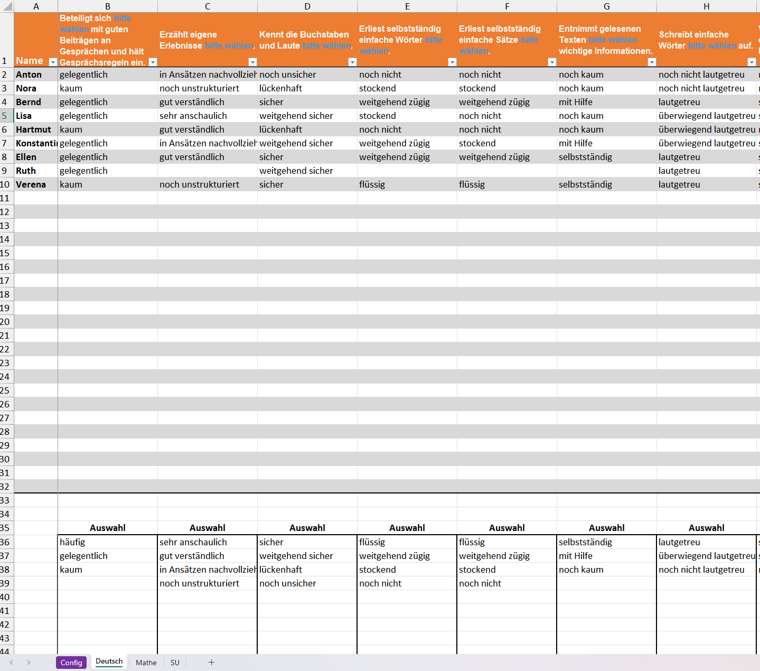Open filter dropdown for 'einfache Wörter' column
The image size is (760, 671).
[x=452, y=62]
